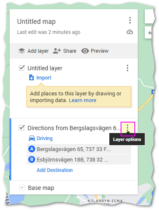The image size is (159, 210).
Task: Click the Import file icon
Action: pyautogui.click(x=31, y=77)
